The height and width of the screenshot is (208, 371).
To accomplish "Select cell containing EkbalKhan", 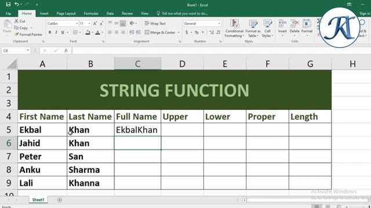I will point(137,129).
